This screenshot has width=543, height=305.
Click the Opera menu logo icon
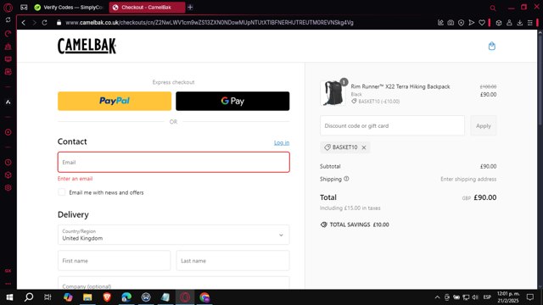click(8, 8)
